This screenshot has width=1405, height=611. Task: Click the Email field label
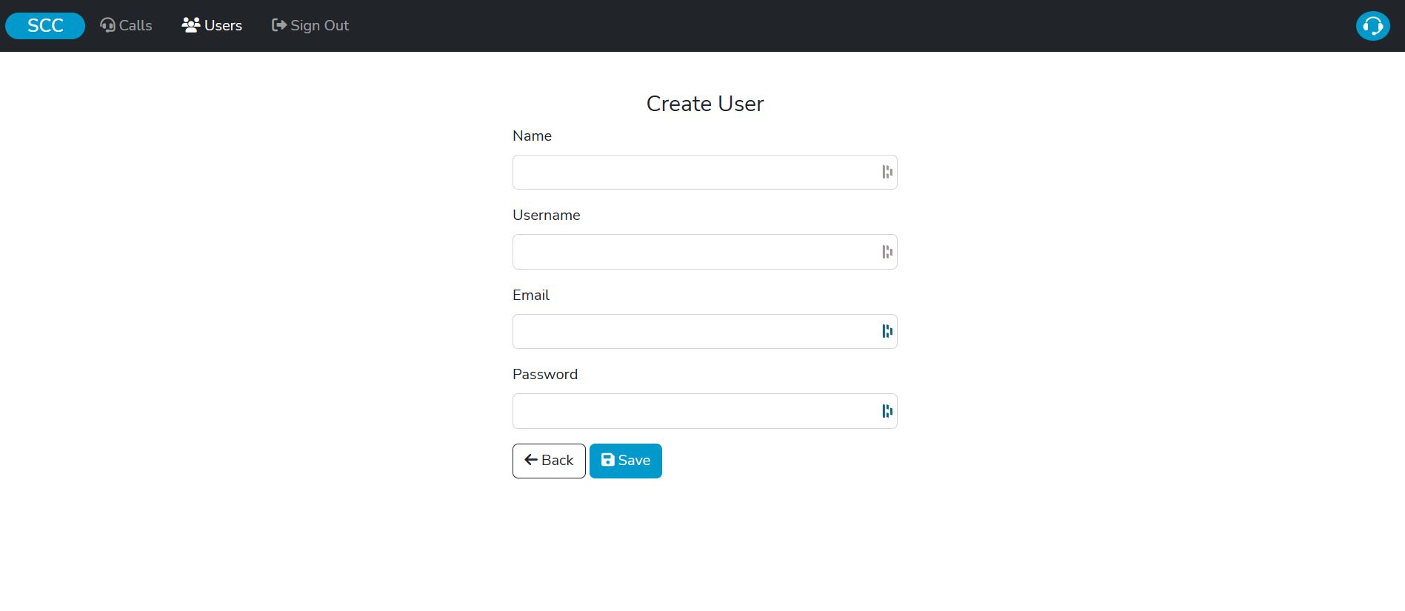(530, 296)
